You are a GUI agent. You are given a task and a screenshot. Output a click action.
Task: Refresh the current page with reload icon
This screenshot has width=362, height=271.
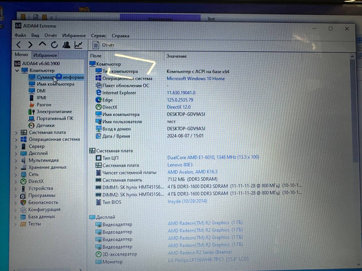point(54,45)
